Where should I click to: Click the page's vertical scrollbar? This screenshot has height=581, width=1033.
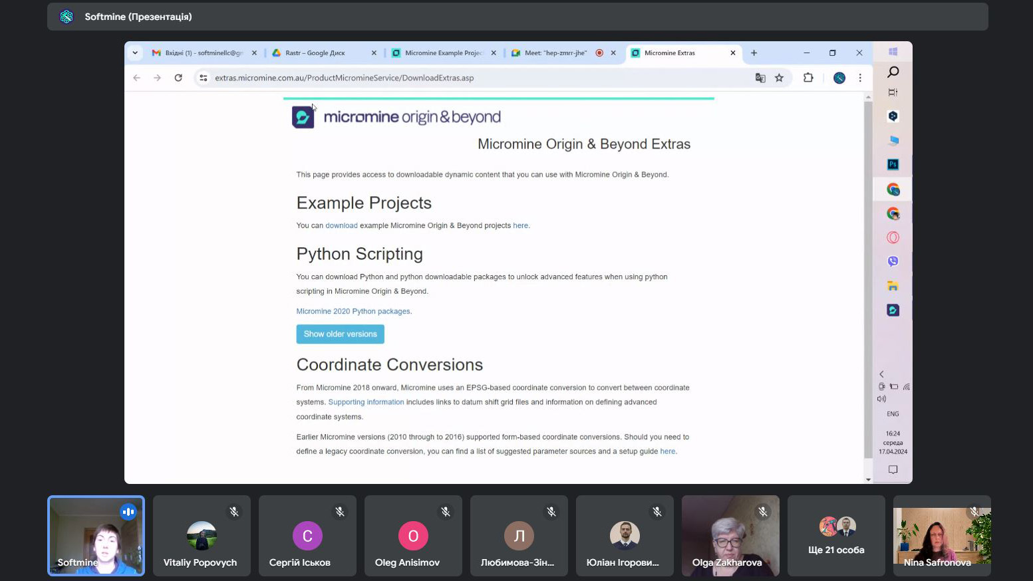(867, 279)
